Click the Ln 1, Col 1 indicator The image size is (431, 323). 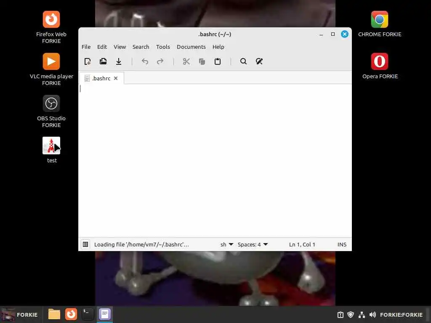(x=302, y=244)
